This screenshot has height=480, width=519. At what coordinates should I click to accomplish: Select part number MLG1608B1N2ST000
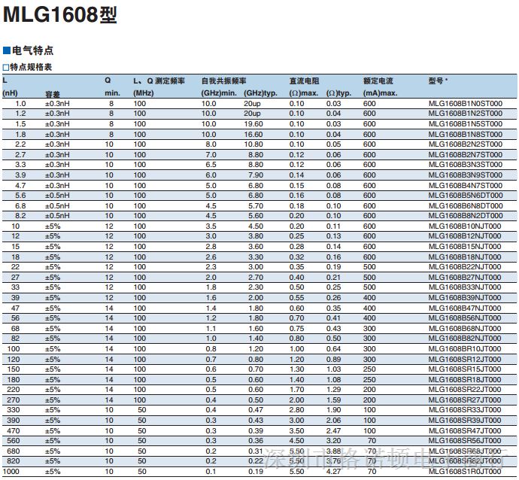pos(466,114)
